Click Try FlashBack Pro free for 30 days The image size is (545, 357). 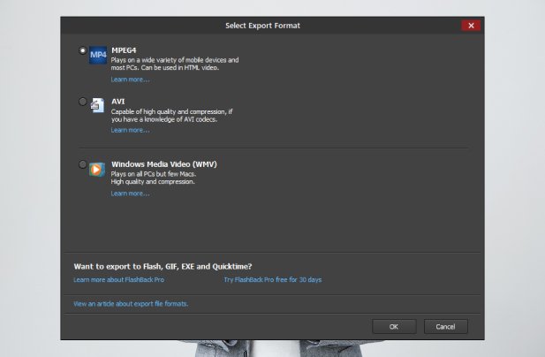pyautogui.click(x=272, y=280)
